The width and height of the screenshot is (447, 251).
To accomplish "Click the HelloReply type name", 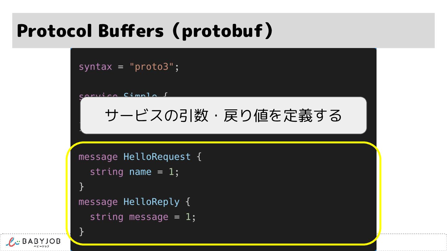I will [x=151, y=202].
